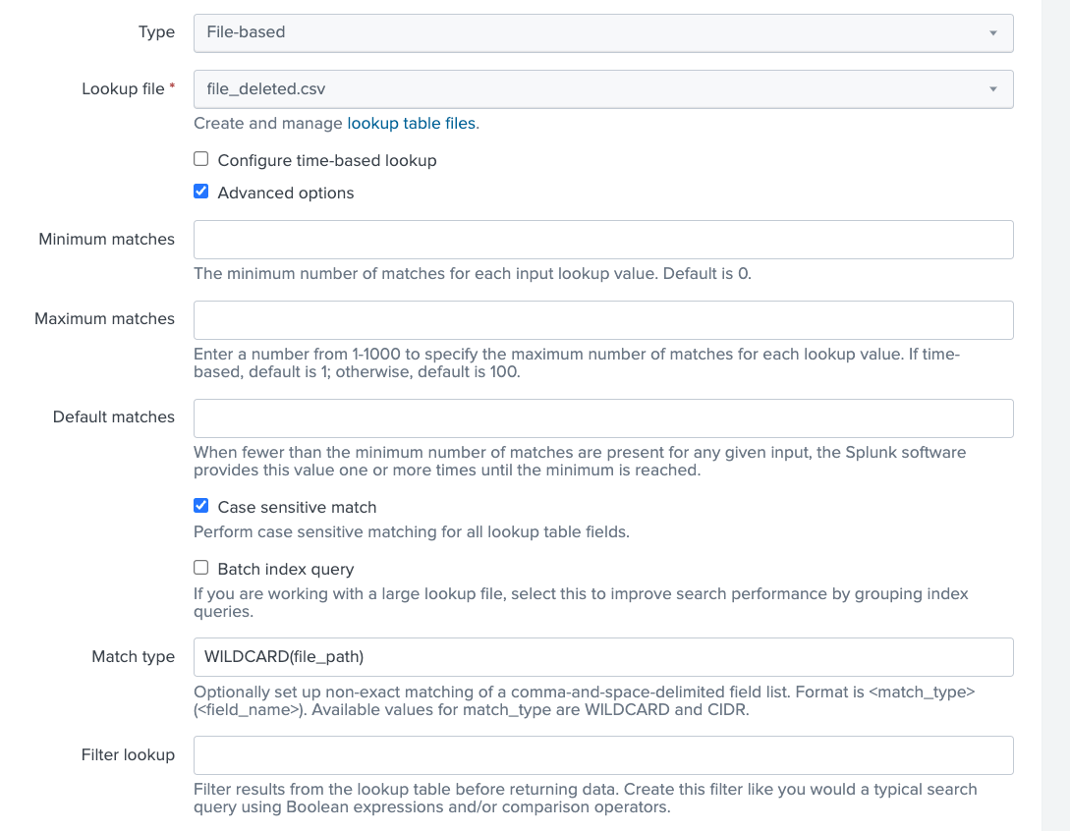Image resolution: width=1070 pixels, height=831 pixels.
Task: Uncheck Case sensitive match
Action: coord(200,505)
